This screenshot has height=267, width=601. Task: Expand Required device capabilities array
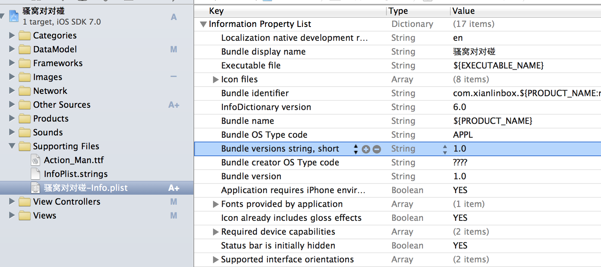216,232
